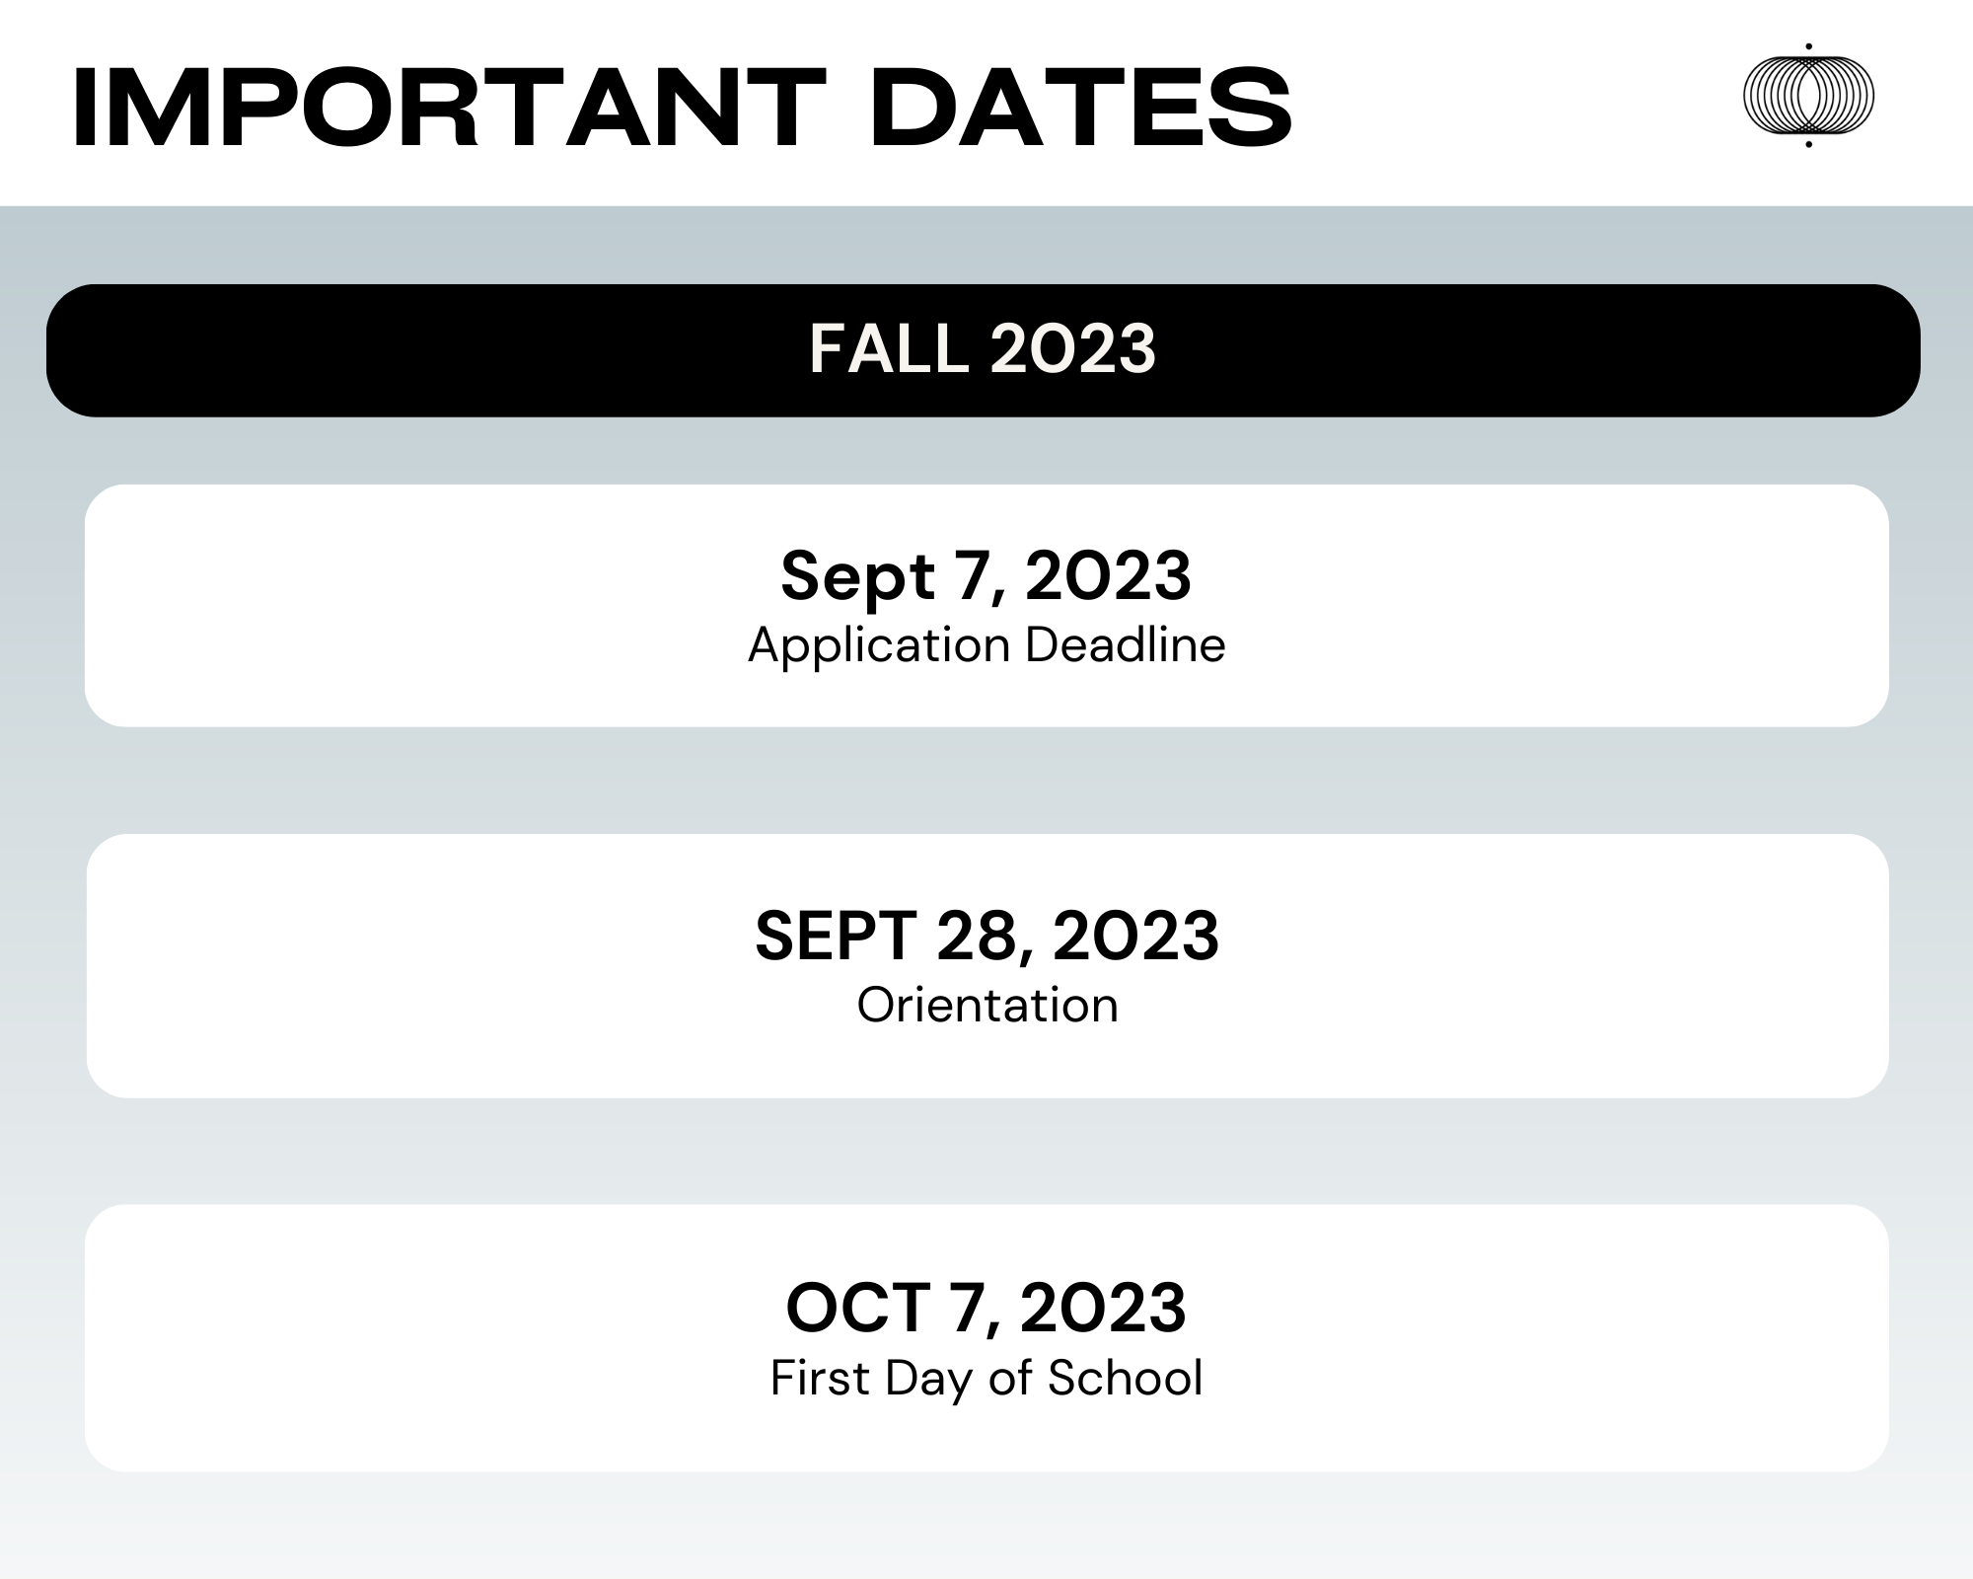
Task: Click the word IMPORTANT in the title
Action: pyautogui.click(x=449, y=107)
